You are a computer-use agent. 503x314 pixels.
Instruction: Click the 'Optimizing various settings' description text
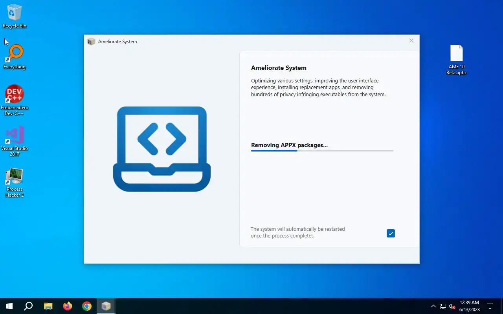point(318,88)
